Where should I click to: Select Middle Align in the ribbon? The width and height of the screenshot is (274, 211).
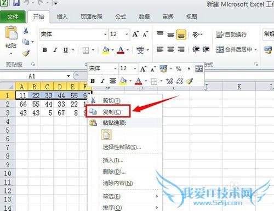(170, 34)
